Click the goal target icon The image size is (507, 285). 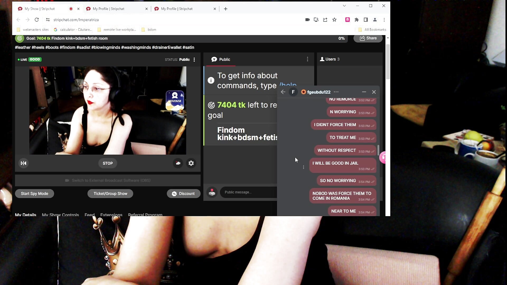(x=20, y=39)
